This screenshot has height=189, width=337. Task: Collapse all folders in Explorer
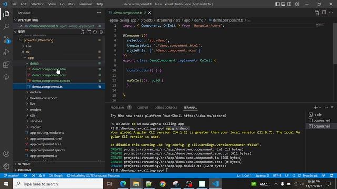tap(101, 31)
